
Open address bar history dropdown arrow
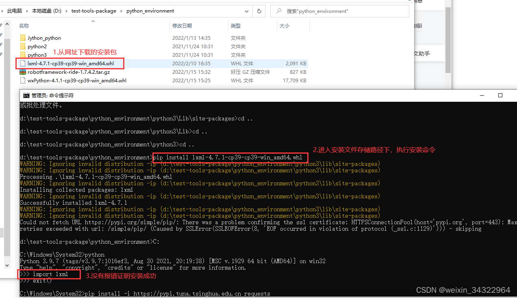point(247,11)
